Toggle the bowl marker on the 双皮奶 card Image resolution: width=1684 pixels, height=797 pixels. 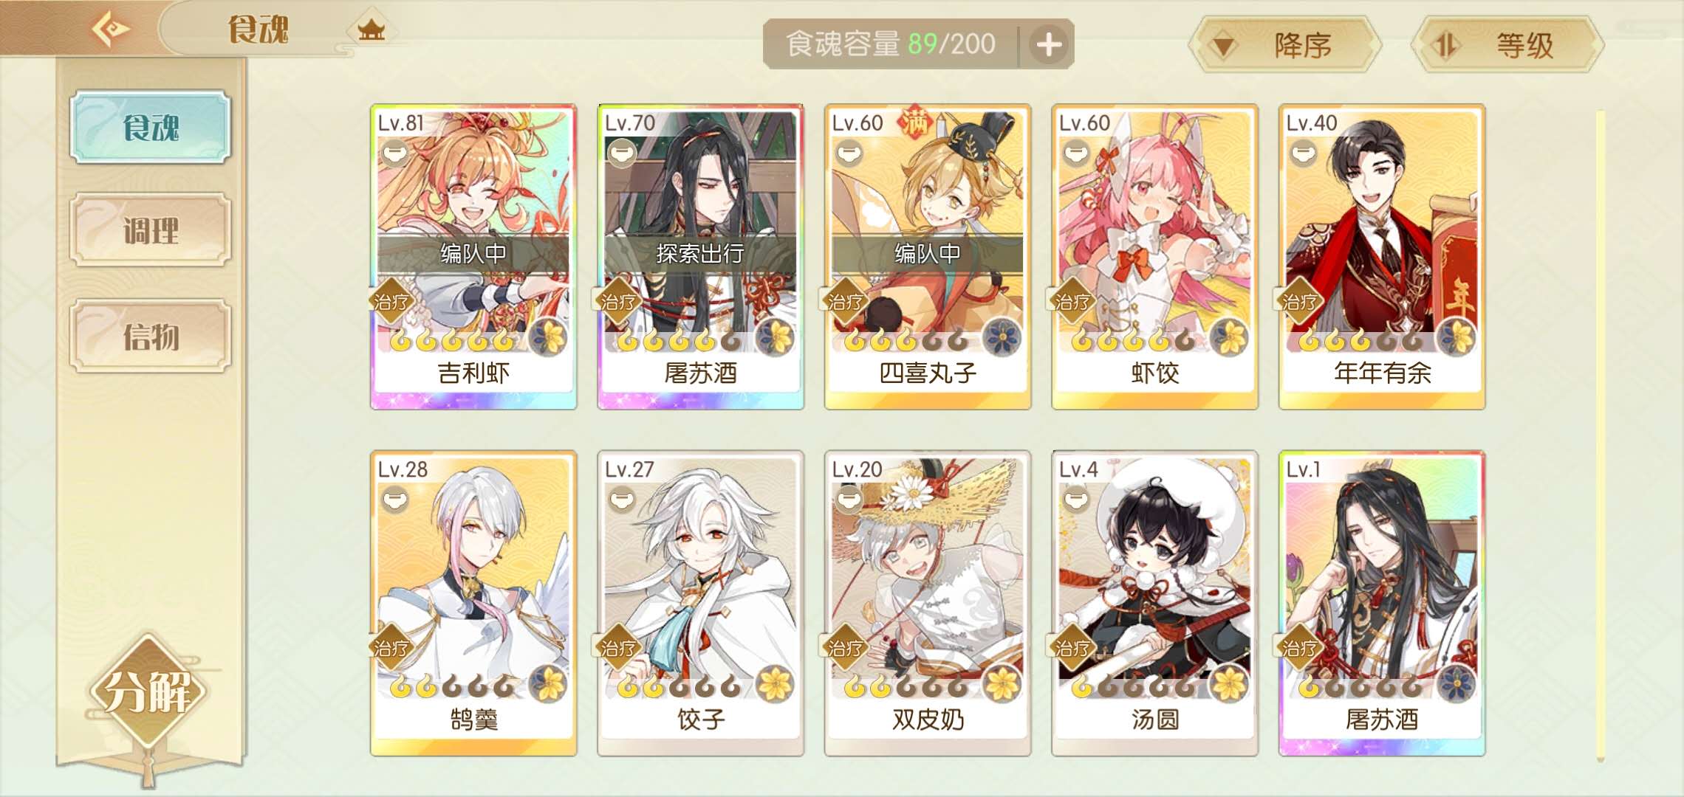tap(849, 500)
